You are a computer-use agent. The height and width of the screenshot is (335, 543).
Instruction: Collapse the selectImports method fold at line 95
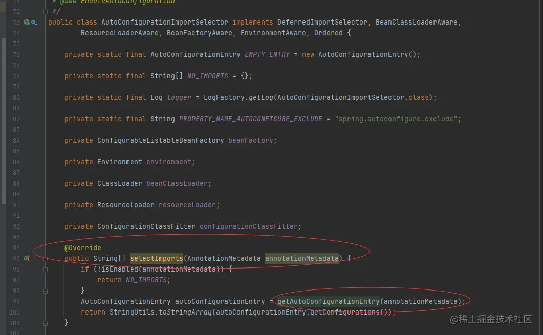click(x=45, y=258)
